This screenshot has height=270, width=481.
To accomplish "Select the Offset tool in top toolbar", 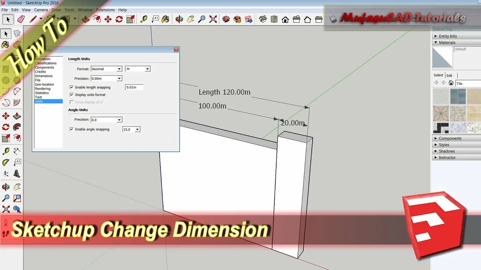I will pyautogui.click(x=97, y=19).
